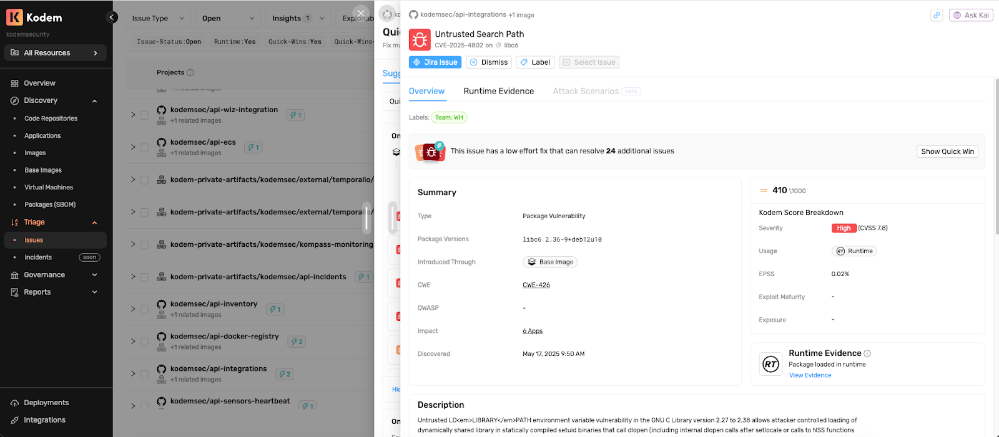This screenshot has width=999, height=437.
Task: Open Packages (SBOM) in sidebar
Action: click(50, 205)
